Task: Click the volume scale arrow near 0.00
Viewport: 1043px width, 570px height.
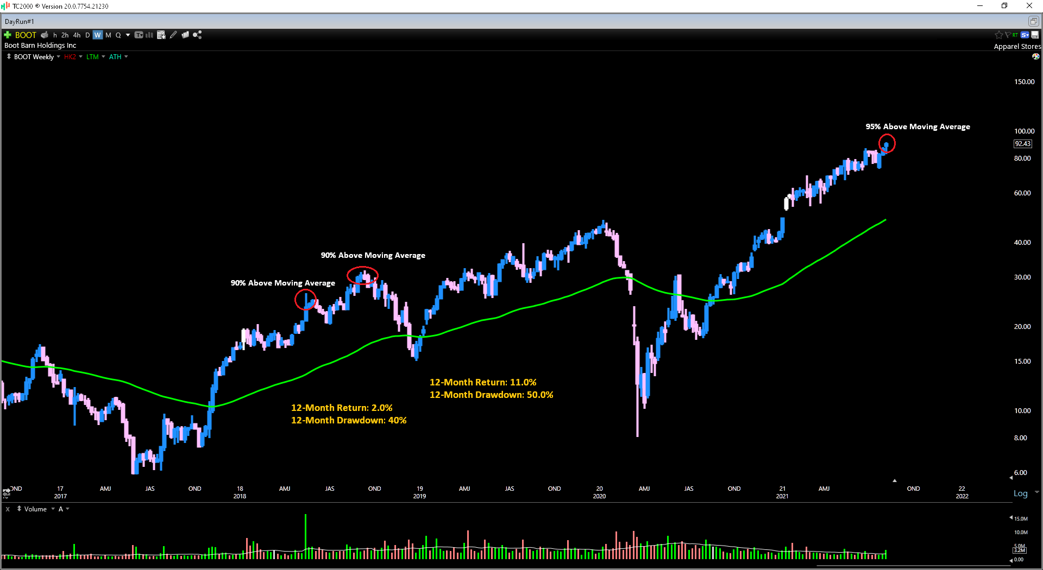Action: [x=1011, y=560]
